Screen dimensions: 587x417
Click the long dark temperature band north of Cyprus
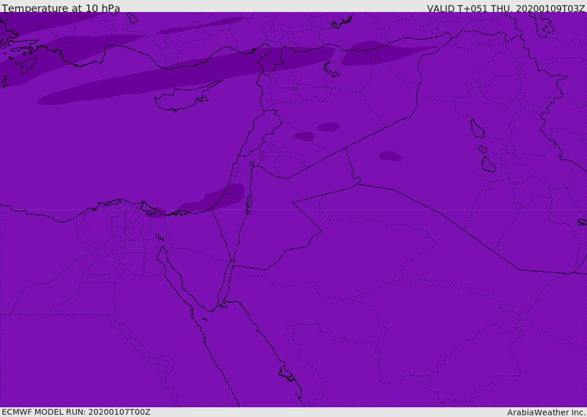coord(186,76)
